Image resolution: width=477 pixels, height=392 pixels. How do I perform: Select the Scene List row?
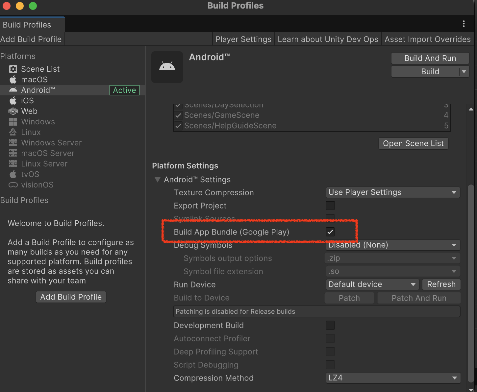pos(72,69)
